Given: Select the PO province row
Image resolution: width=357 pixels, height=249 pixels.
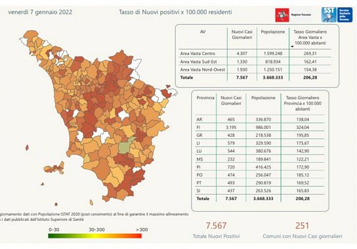Looking at the screenshot, I should coord(260,175).
